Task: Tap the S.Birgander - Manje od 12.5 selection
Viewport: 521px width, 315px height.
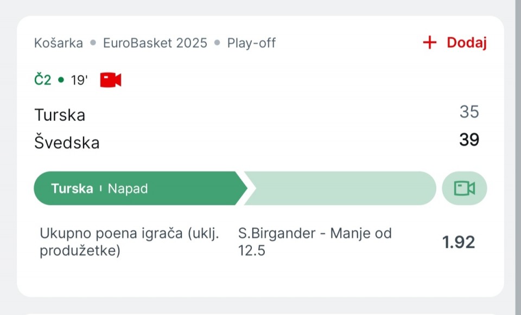Action: (x=315, y=242)
